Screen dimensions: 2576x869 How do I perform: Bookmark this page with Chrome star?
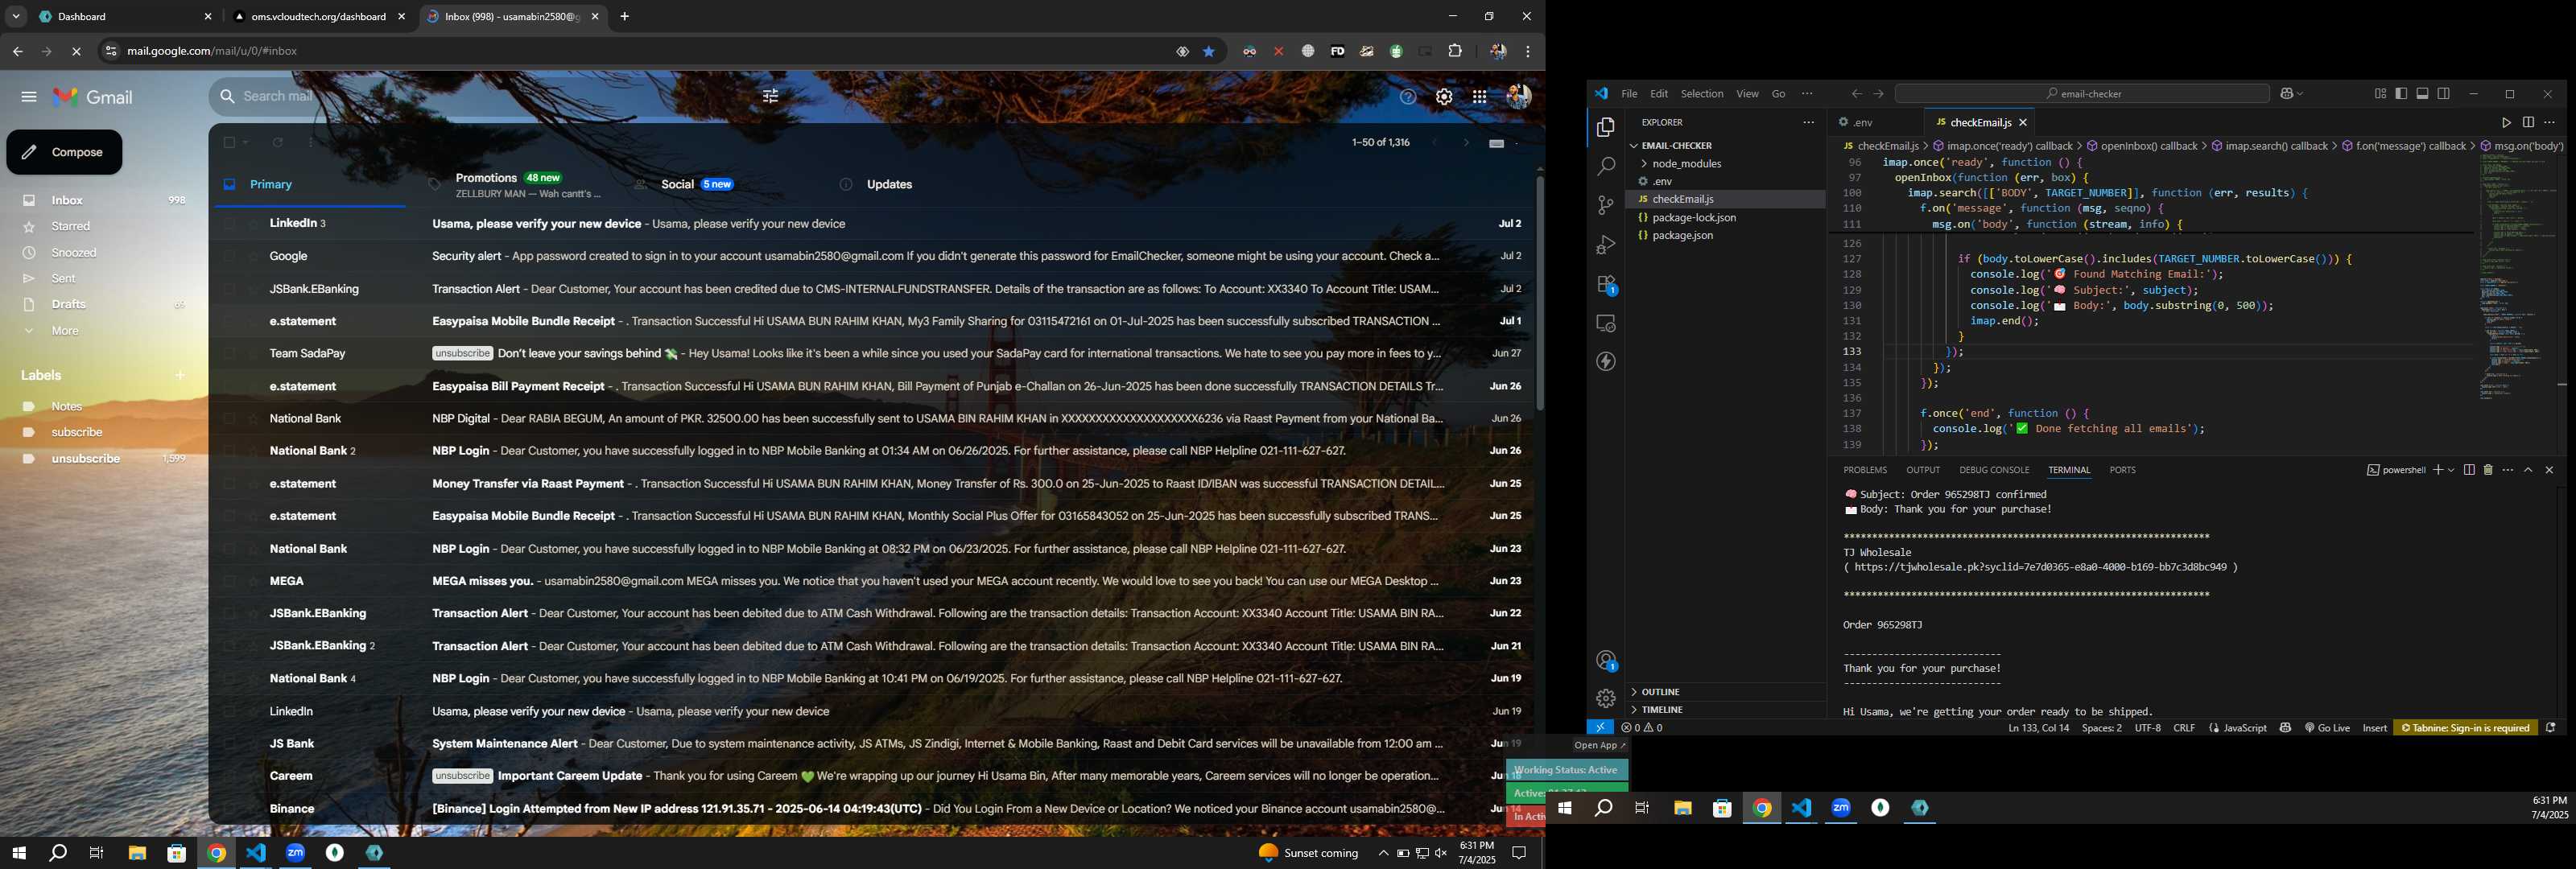click(1209, 52)
